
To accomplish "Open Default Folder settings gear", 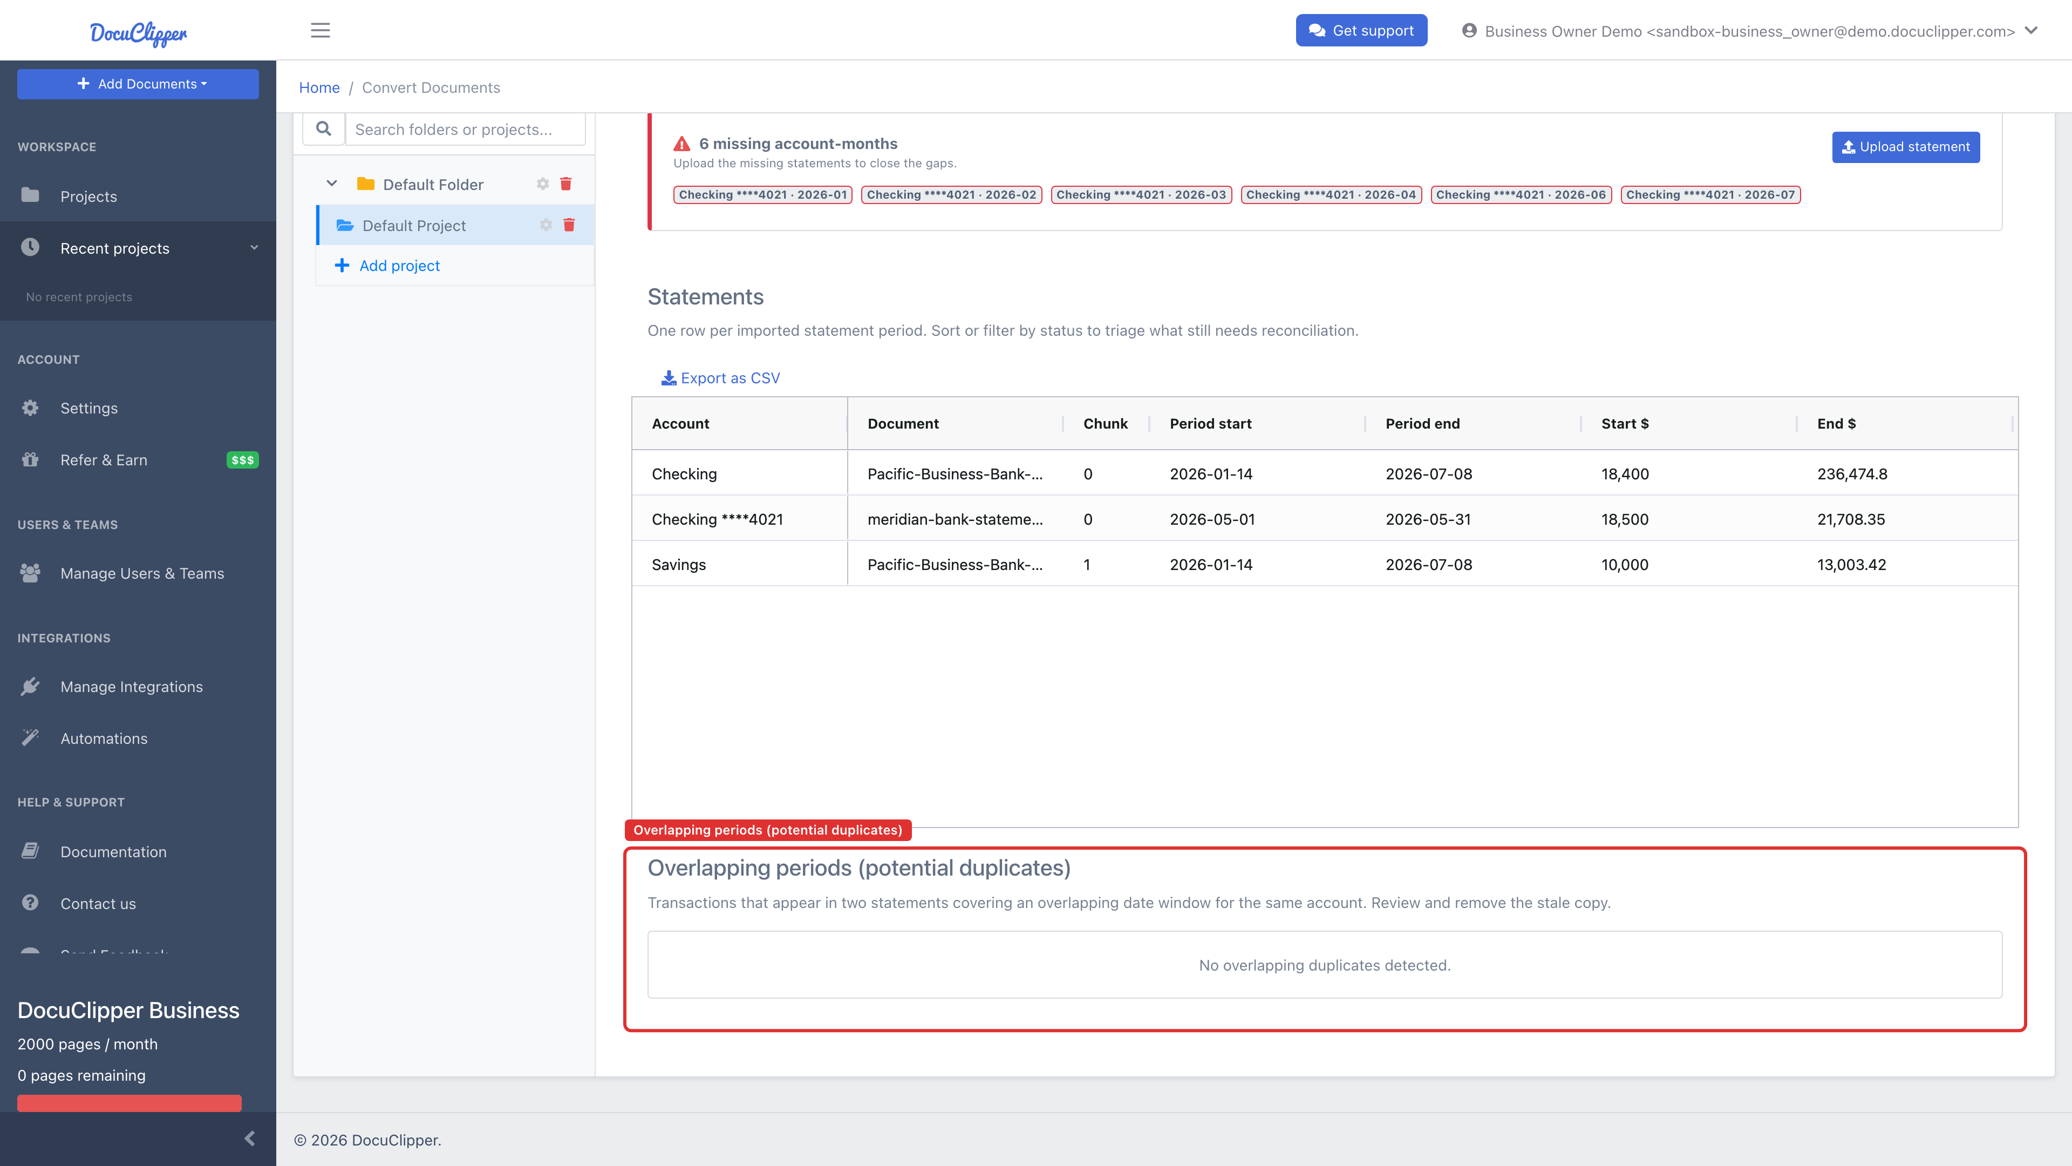I will coord(543,184).
